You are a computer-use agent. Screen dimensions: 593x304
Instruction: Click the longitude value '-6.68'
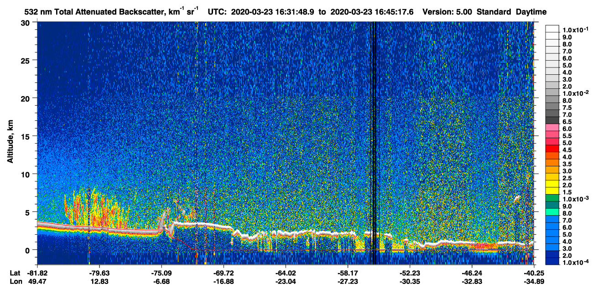coord(161,282)
